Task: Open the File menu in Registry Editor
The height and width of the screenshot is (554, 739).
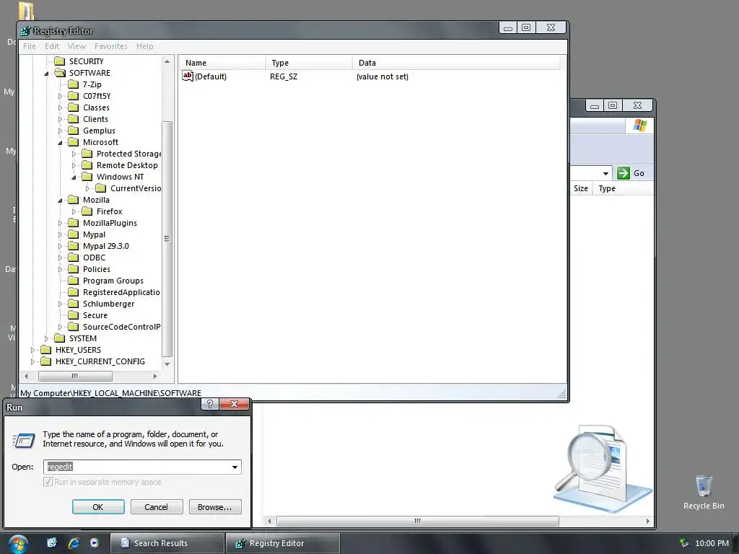Action: point(29,46)
